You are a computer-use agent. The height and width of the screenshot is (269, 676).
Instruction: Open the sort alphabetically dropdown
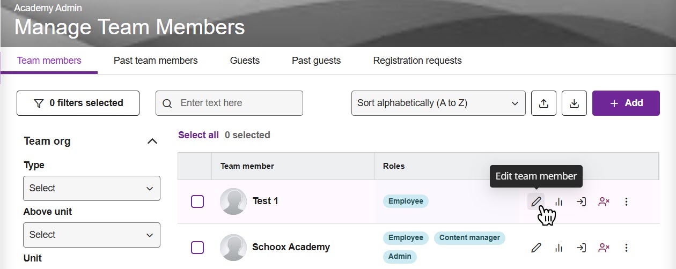438,103
